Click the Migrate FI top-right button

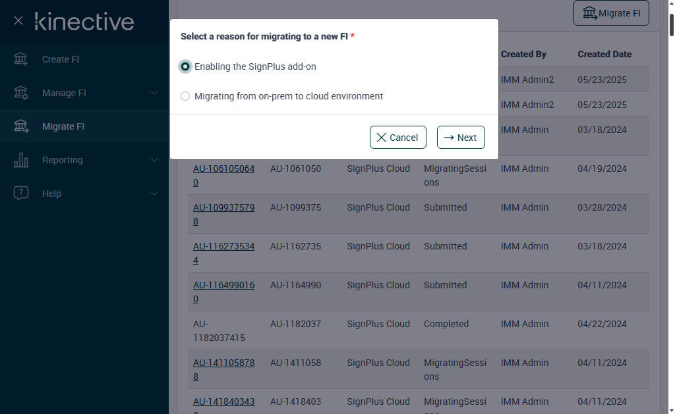click(x=611, y=13)
